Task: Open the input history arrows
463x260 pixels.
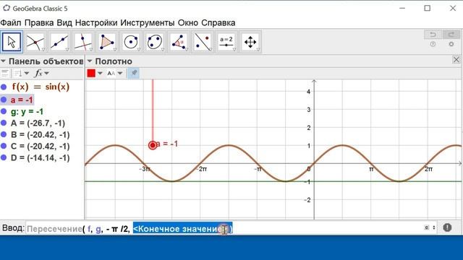Action: click(434, 227)
